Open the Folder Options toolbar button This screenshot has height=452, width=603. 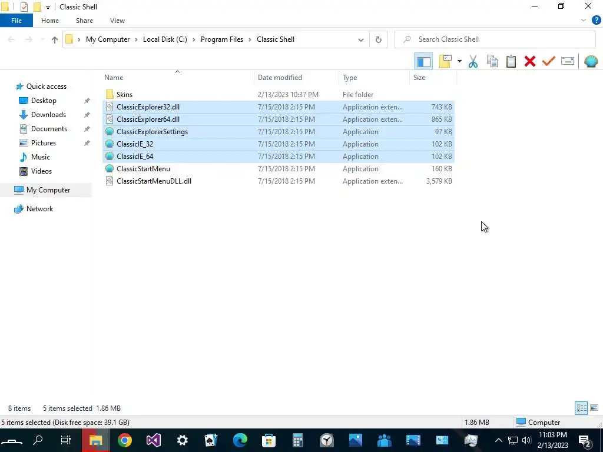pyautogui.click(x=445, y=61)
